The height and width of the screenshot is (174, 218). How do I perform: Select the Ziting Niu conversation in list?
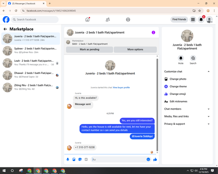click(31, 87)
